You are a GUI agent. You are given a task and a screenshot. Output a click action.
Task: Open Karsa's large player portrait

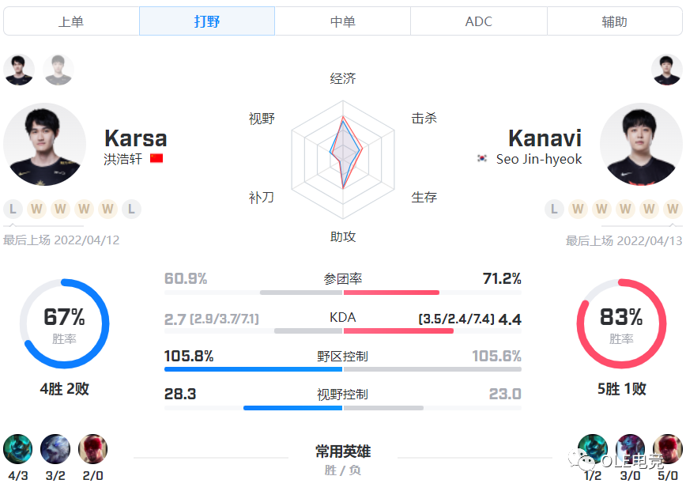[44, 145]
